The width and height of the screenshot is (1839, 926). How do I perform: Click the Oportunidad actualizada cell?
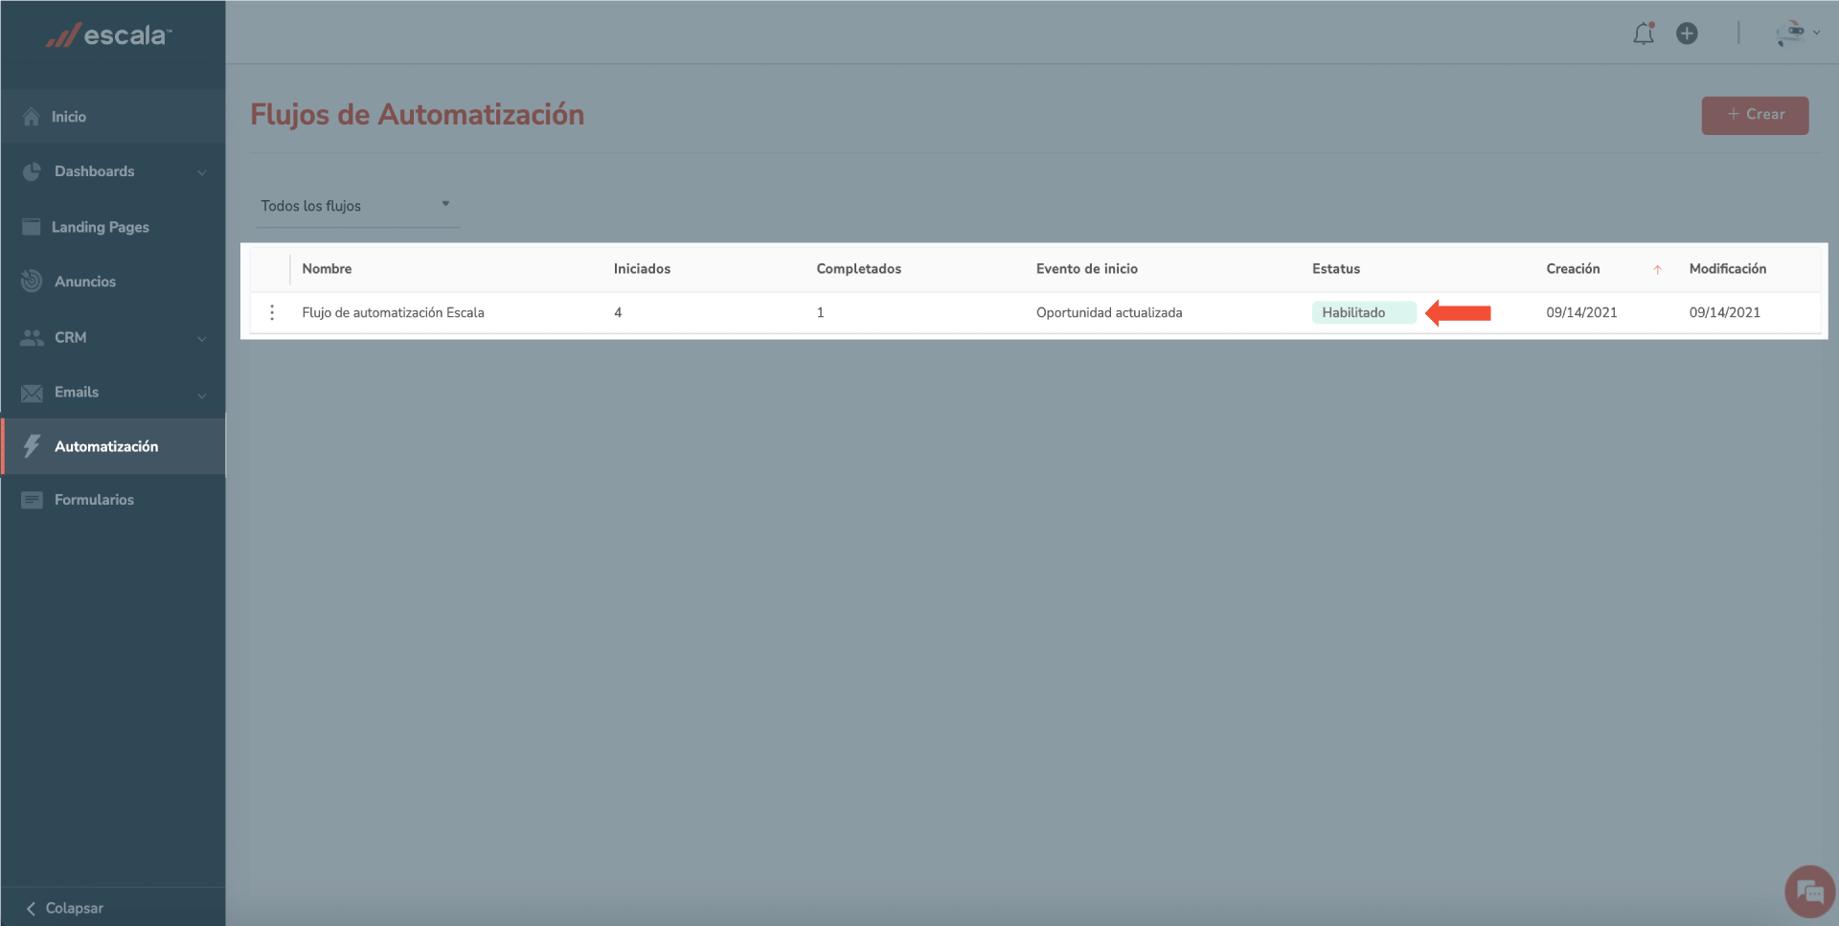click(1109, 312)
